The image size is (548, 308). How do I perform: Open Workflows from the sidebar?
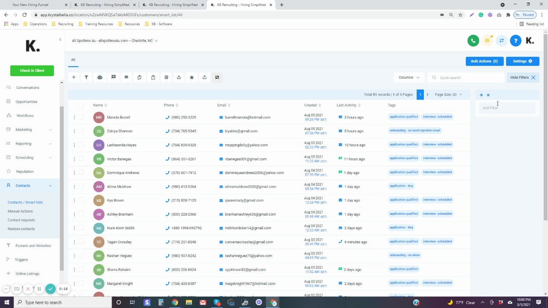click(25, 115)
